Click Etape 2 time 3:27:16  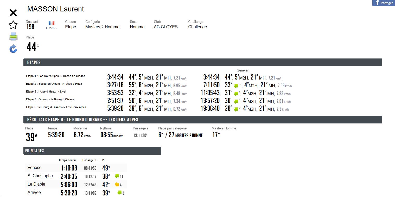tap(115, 85)
